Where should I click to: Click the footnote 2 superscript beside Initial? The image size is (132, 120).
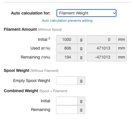click(x=49, y=38)
